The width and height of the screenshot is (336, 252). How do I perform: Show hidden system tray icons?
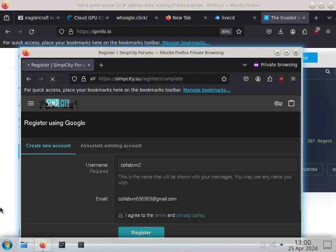point(282,244)
